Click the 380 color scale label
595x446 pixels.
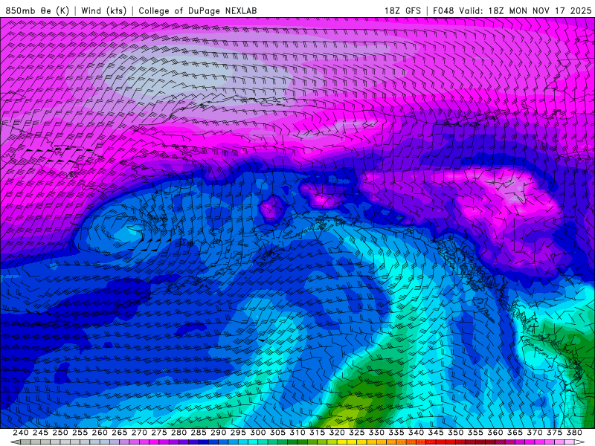coord(574,433)
